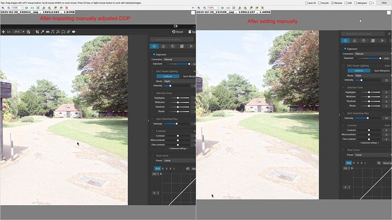Enable the Auto-Fit checkbox

(306, 3)
